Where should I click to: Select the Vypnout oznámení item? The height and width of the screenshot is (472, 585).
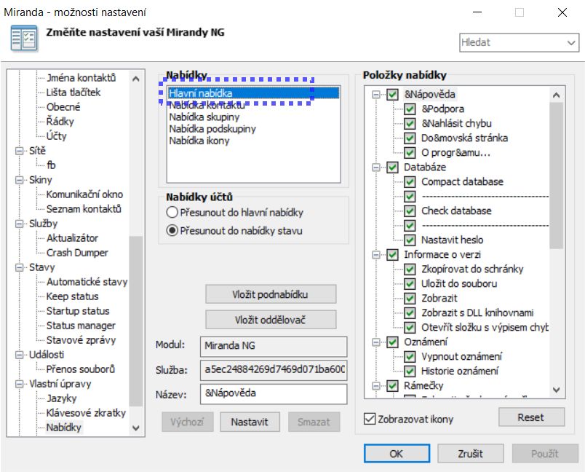click(x=462, y=357)
